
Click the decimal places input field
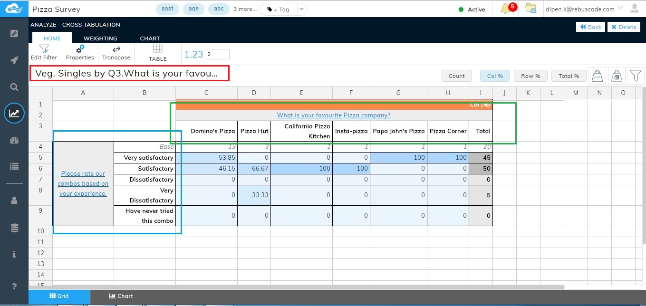pyautogui.click(x=218, y=54)
